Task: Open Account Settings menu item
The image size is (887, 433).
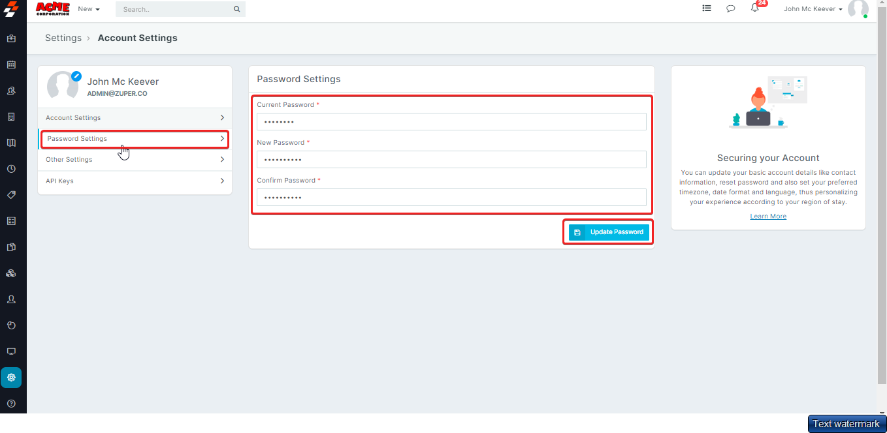Action: tap(135, 118)
